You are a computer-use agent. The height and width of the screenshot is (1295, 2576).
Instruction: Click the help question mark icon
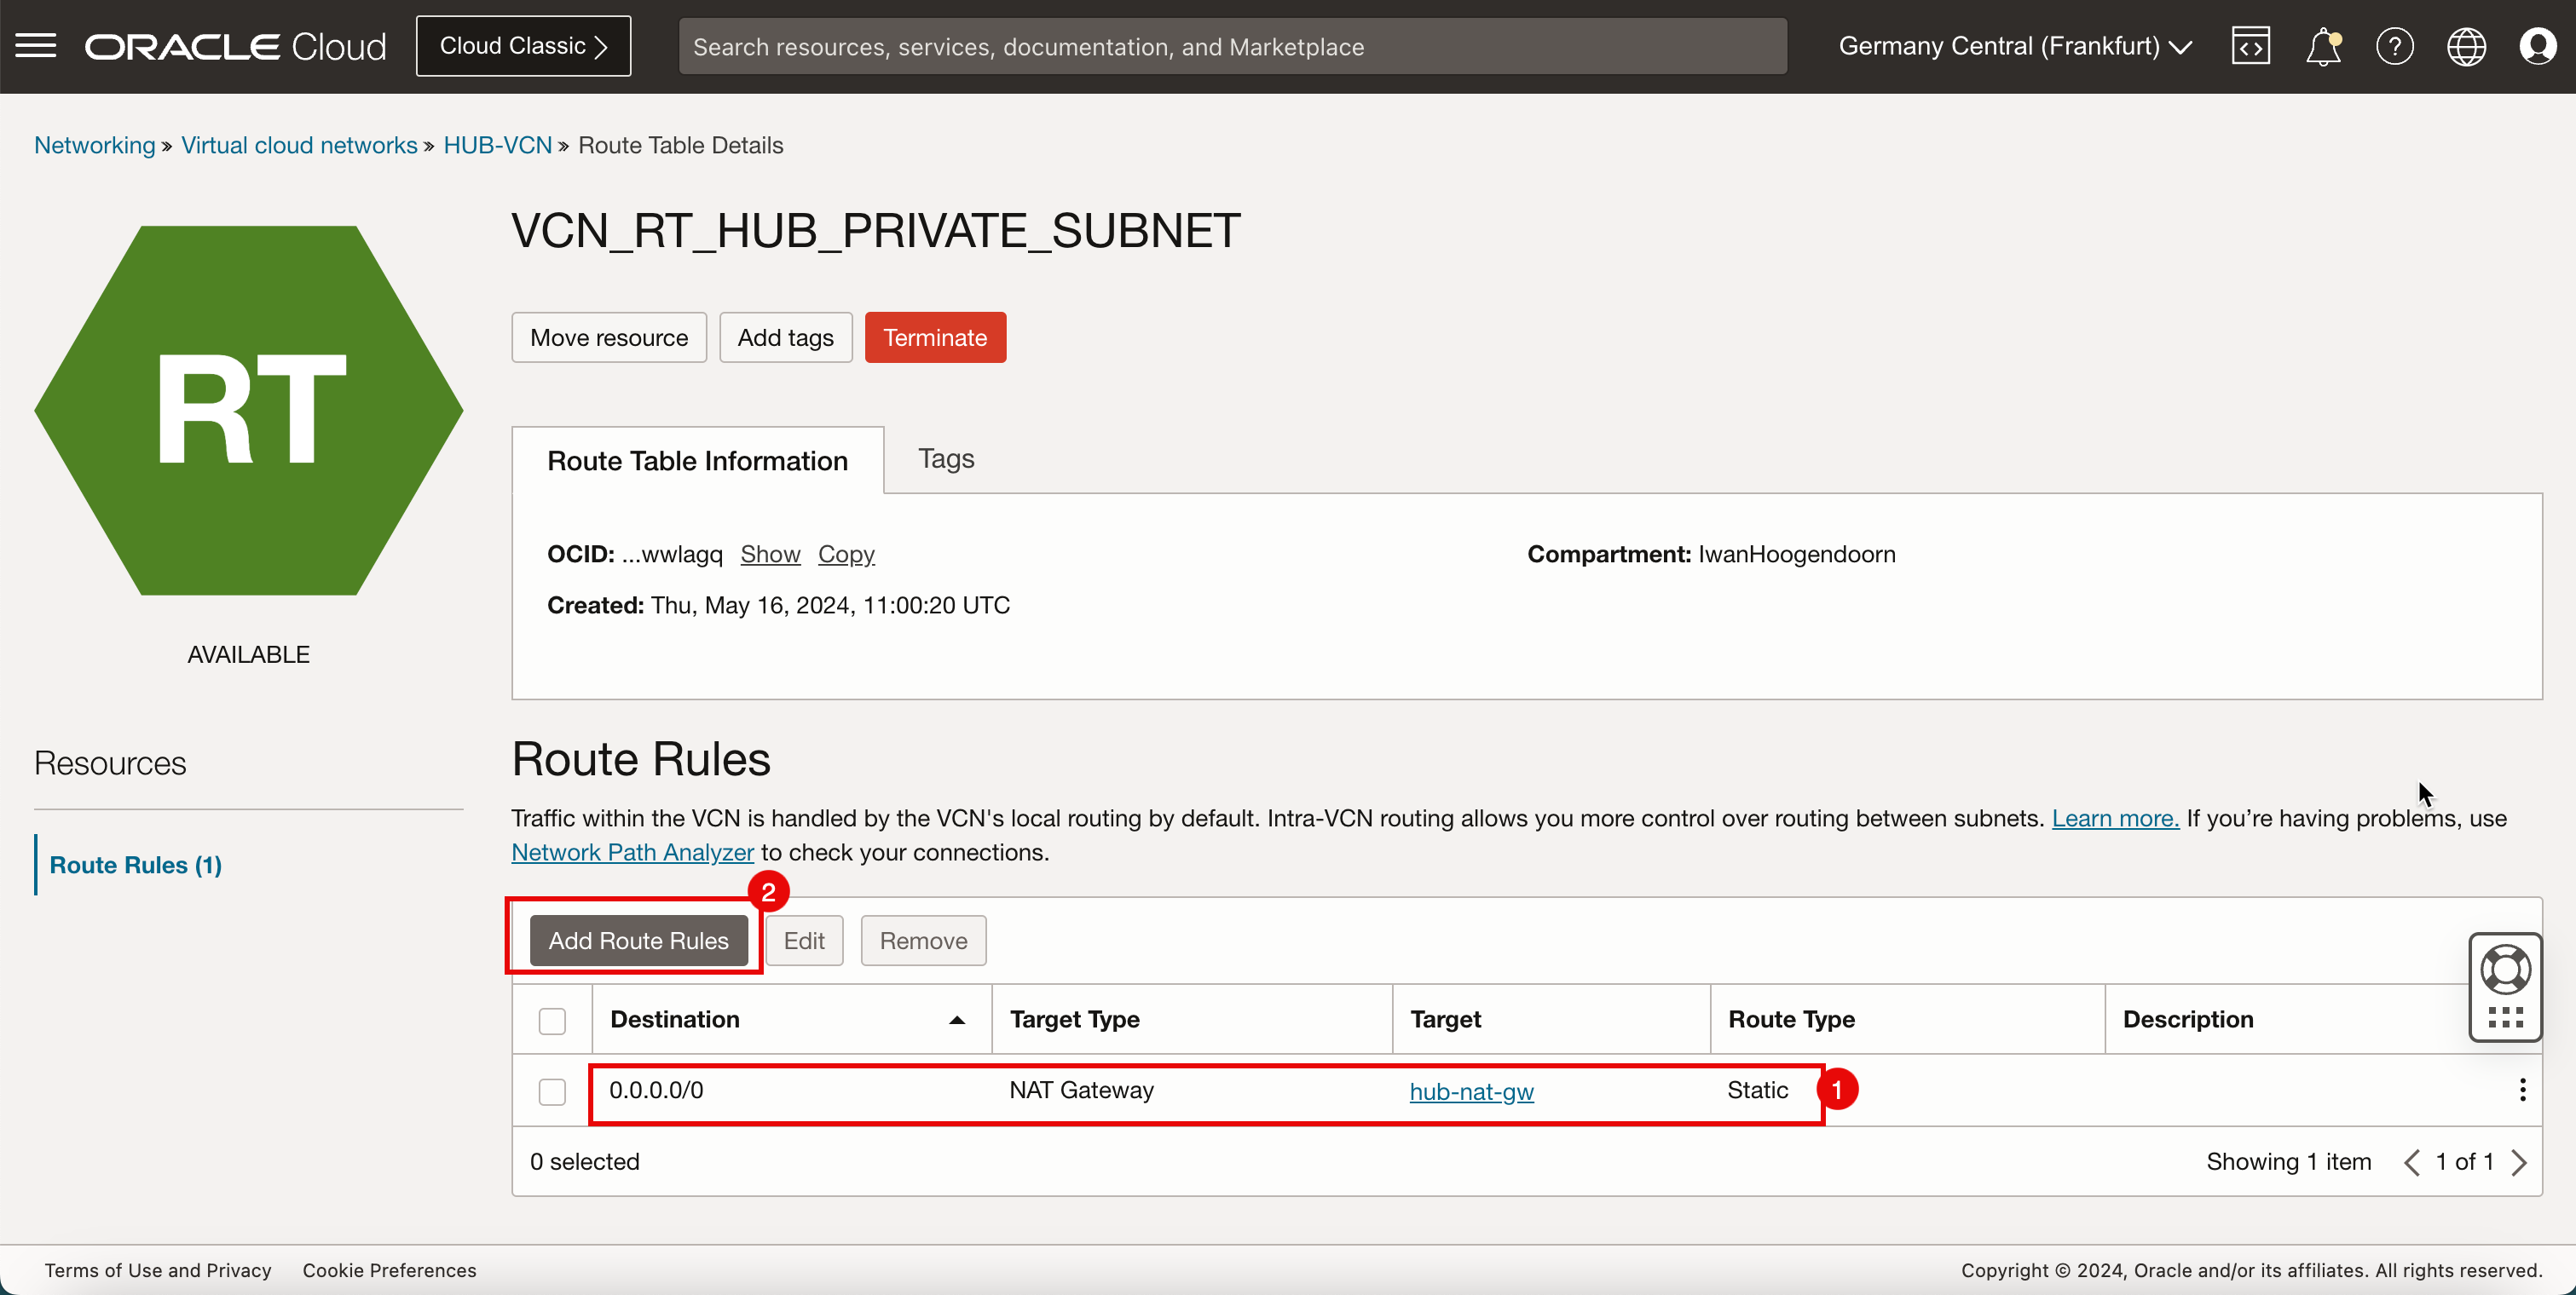(2394, 44)
